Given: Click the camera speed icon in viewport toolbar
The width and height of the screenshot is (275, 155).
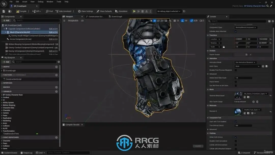Looking at the screenshot, I should pyautogui.click(x=202, y=21).
